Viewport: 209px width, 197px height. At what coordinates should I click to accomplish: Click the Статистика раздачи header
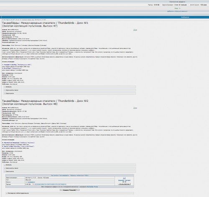click(177, 2)
